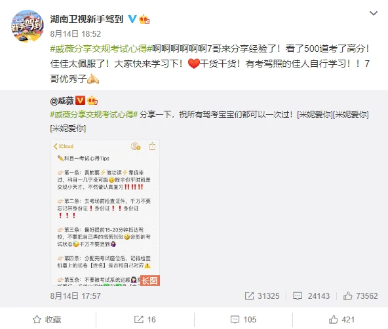Open the original post timestamp 8月14日 17:57
The image size is (388, 329).
tap(75, 296)
